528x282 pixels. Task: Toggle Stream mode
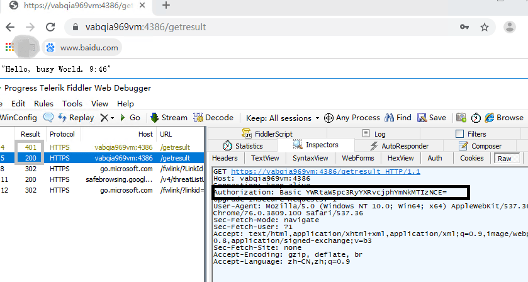coord(169,118)
